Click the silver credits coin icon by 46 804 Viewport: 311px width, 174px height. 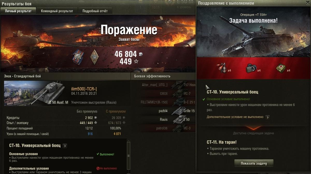[141, 54]
